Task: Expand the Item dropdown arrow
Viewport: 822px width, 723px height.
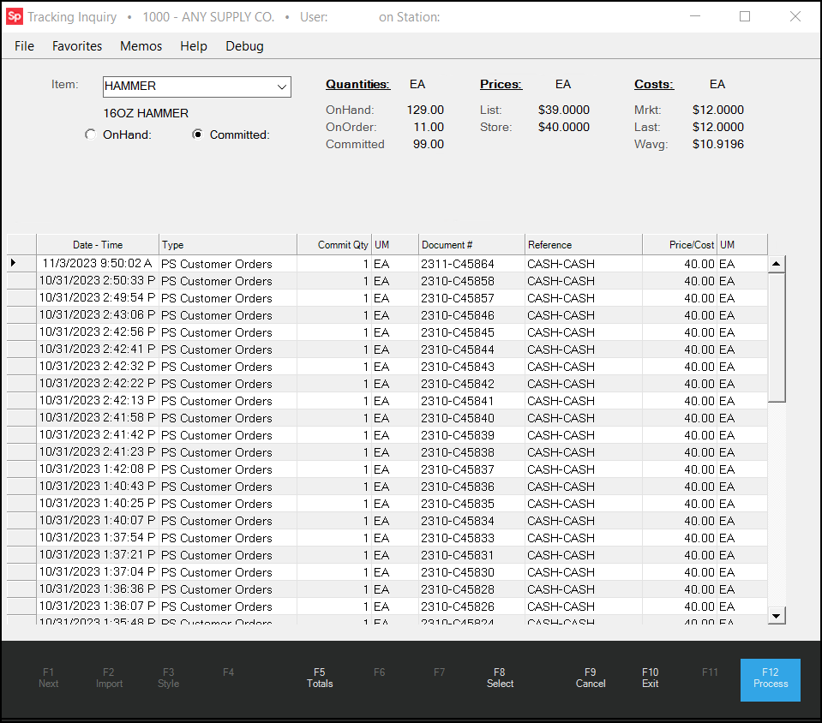Action: [281, 87]
